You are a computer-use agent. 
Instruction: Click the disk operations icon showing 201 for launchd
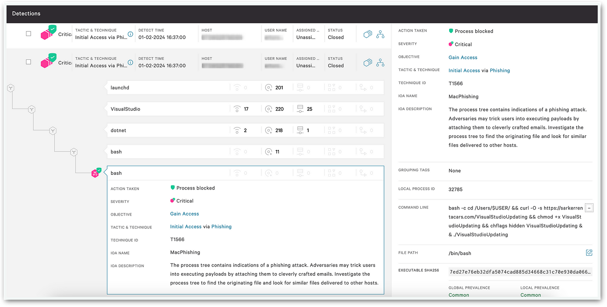click(269, 88)
